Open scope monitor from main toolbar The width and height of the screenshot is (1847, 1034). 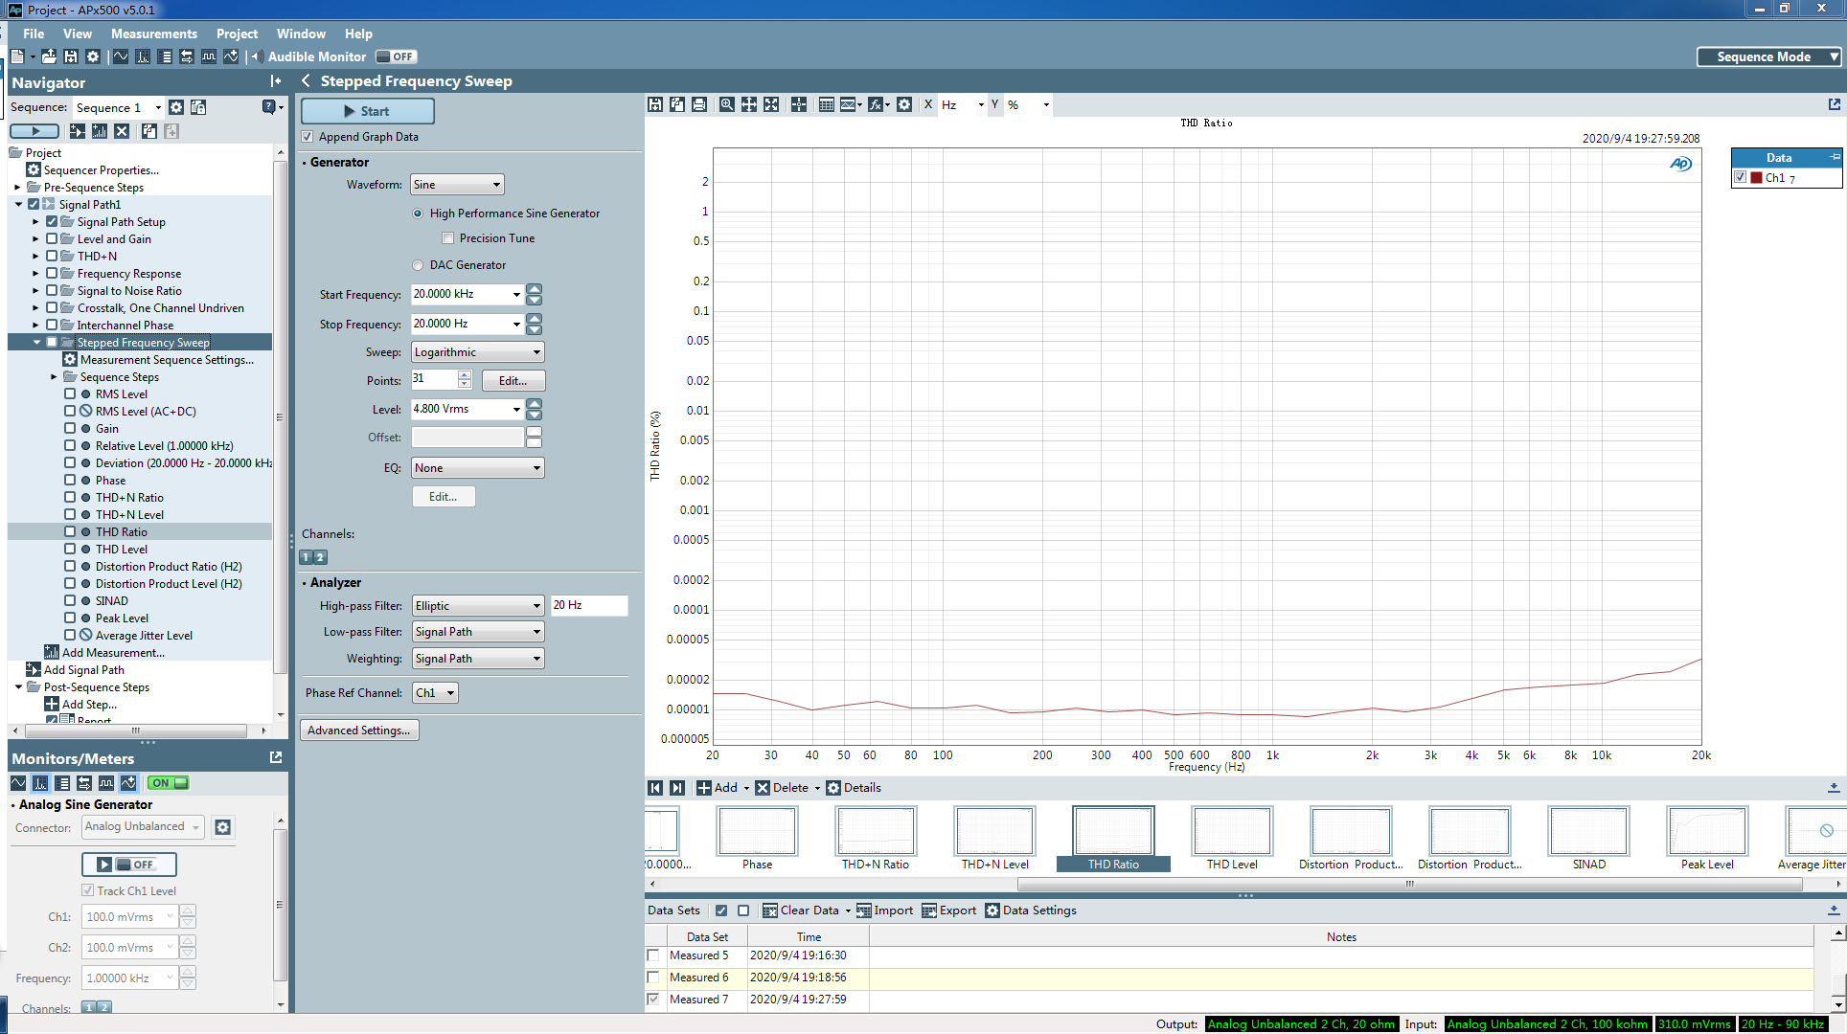[121, 56]
